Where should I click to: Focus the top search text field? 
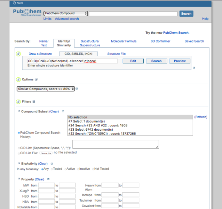click(x=133, y=14)
